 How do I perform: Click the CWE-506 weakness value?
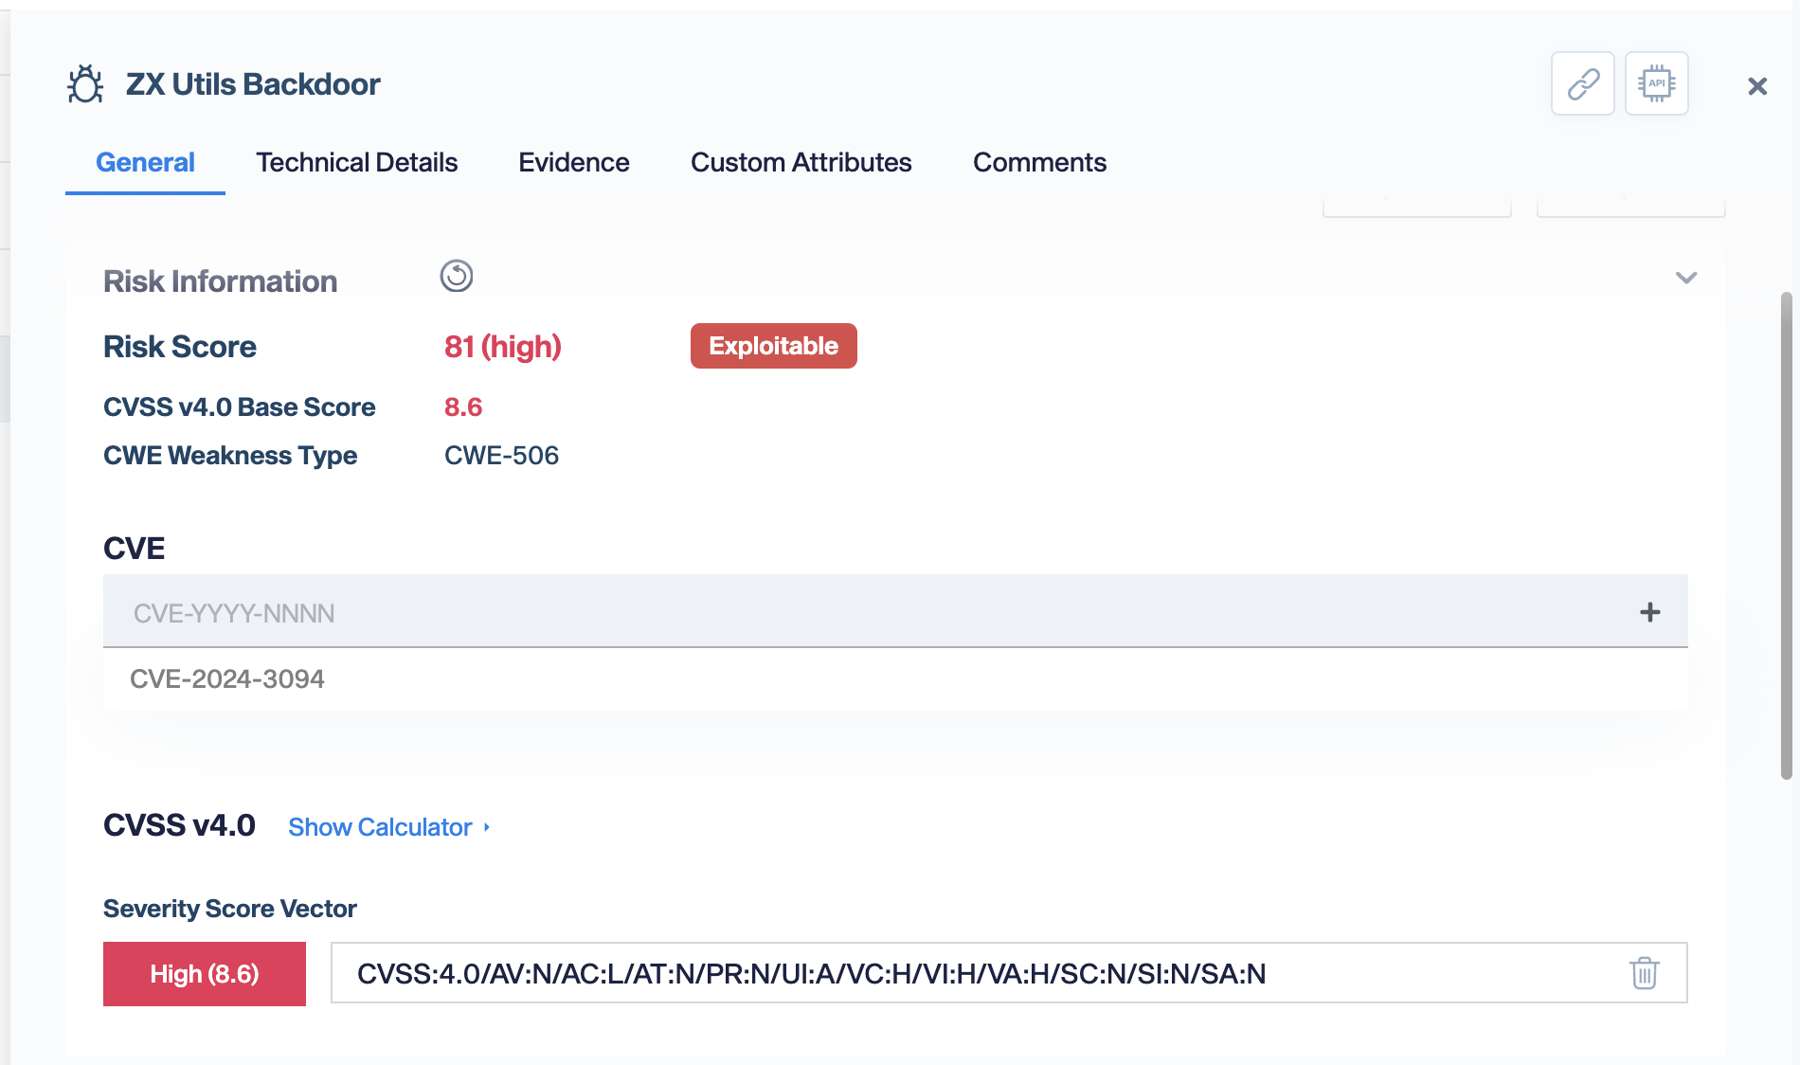[x=502, y=456]
